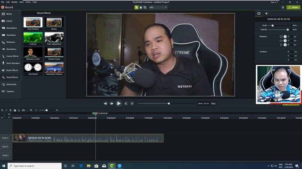Click the Opacity slider handle
Screen dimensions: 302x169
pyautogui.click(x=288, y=30)
